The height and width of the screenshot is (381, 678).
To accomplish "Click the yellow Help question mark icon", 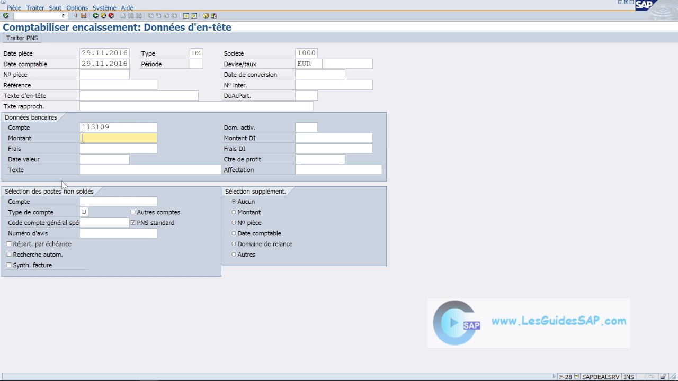I will 206,16.
